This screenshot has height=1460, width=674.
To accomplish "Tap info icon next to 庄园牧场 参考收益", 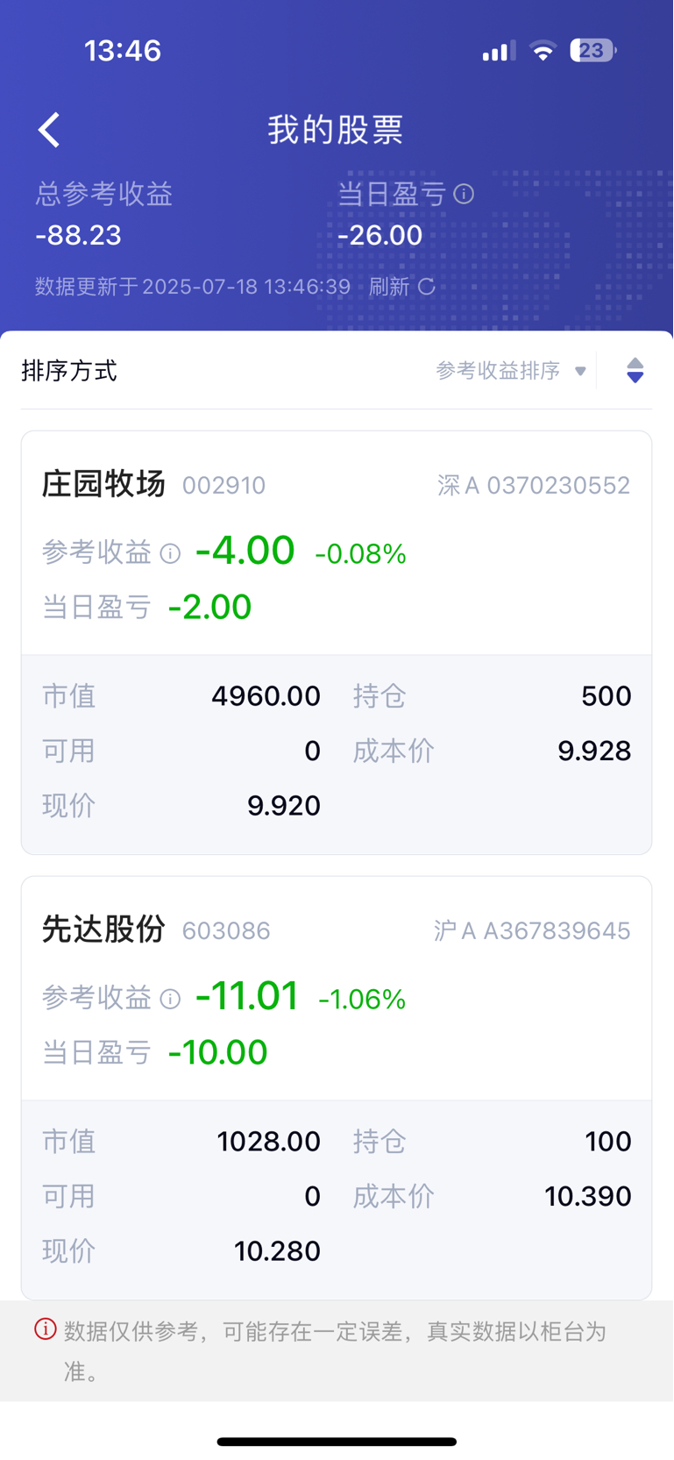I will [x=171, y=554].
